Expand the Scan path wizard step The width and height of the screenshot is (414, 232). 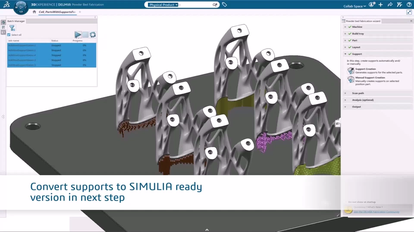[345, 93]
